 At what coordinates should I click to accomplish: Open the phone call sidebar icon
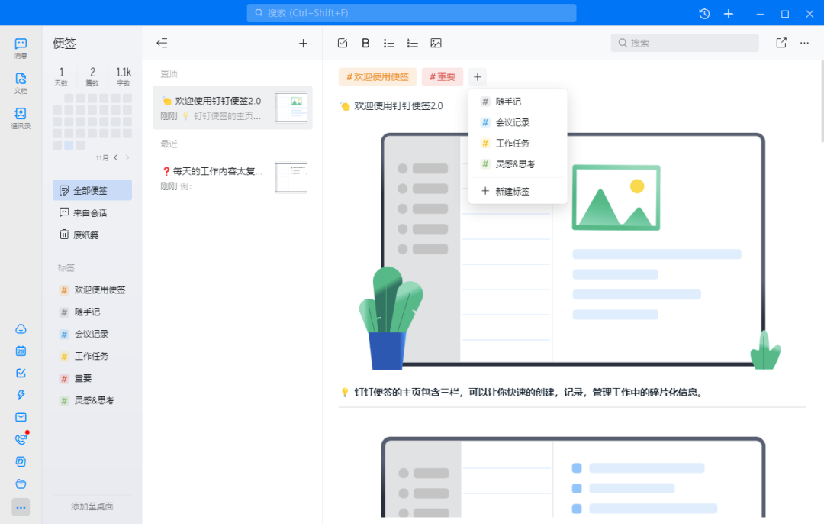coord(21,439)
